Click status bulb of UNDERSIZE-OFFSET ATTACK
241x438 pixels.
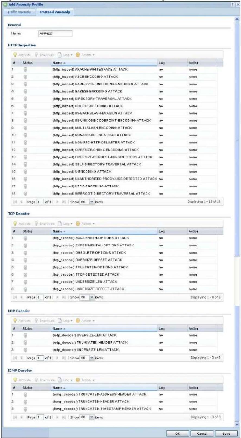click(x=26, y=289)
